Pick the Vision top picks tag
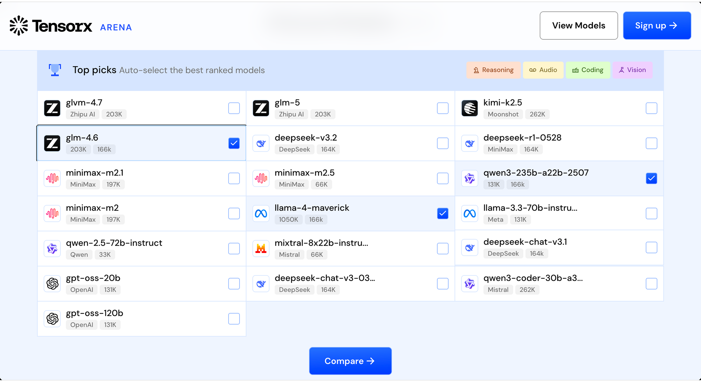Screen dimensions: 701x382 click(632, 70)
